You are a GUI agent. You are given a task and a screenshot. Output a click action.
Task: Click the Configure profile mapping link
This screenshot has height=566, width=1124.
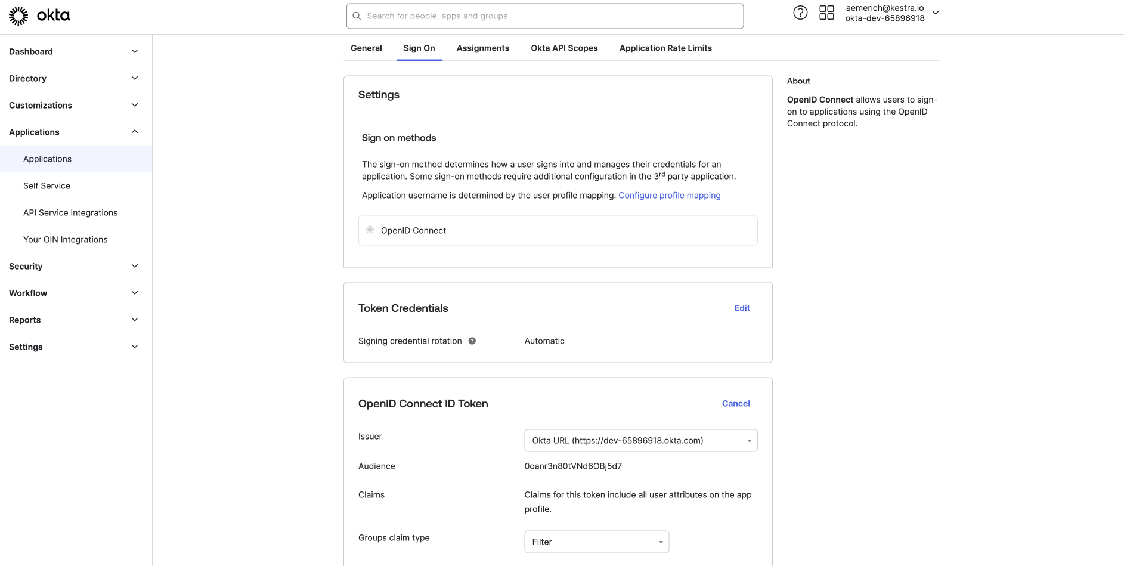669,196
